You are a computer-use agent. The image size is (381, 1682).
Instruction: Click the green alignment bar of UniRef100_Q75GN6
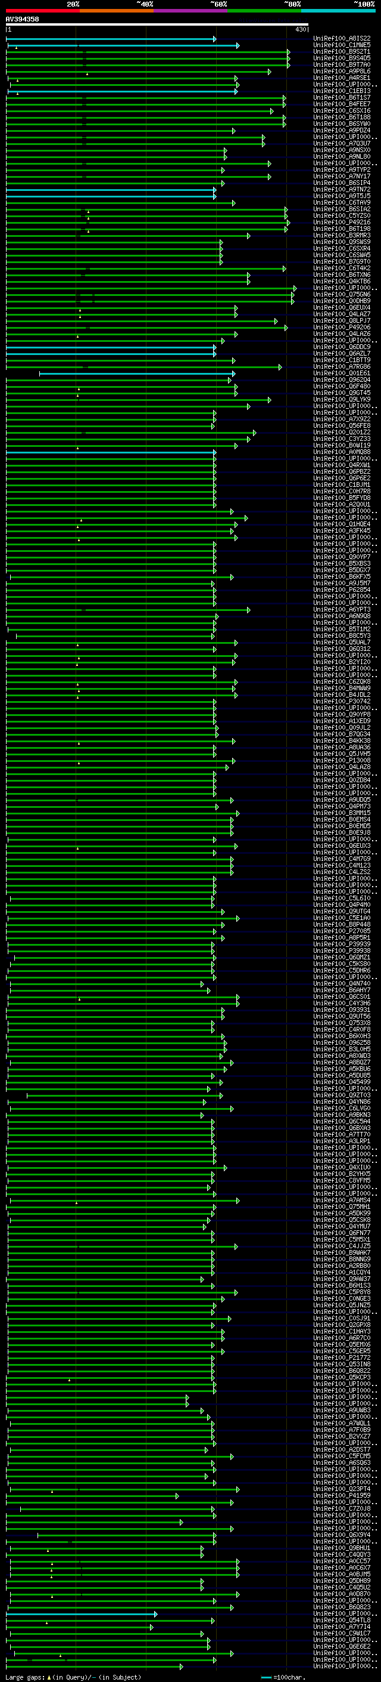click(150, 295)
